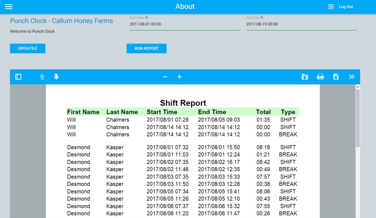Click the Total column header

[x=263, y=112]
